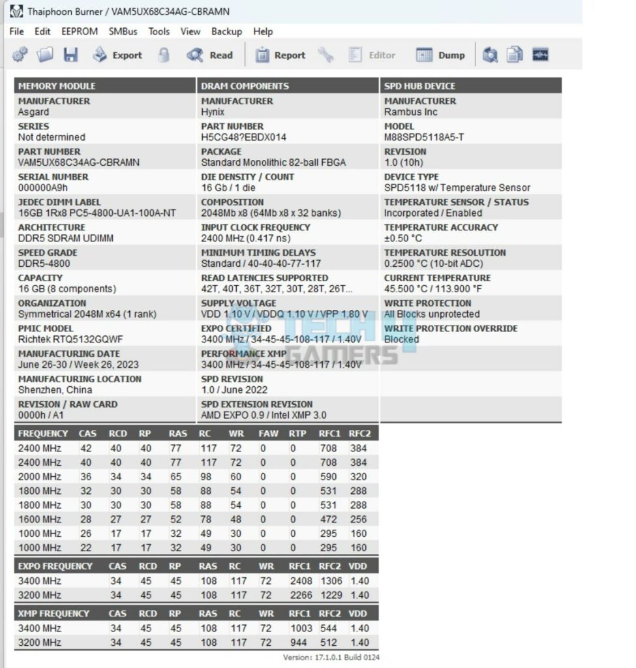Open the File menu
This screenshot has height=668, width=636.
coord(16,31)
